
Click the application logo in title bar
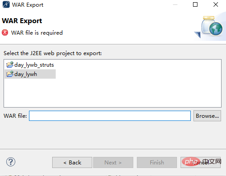(x=6, y=4)
